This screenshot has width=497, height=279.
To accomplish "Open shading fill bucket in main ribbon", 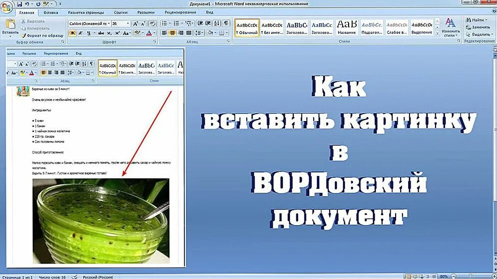I will pos(211,33).
